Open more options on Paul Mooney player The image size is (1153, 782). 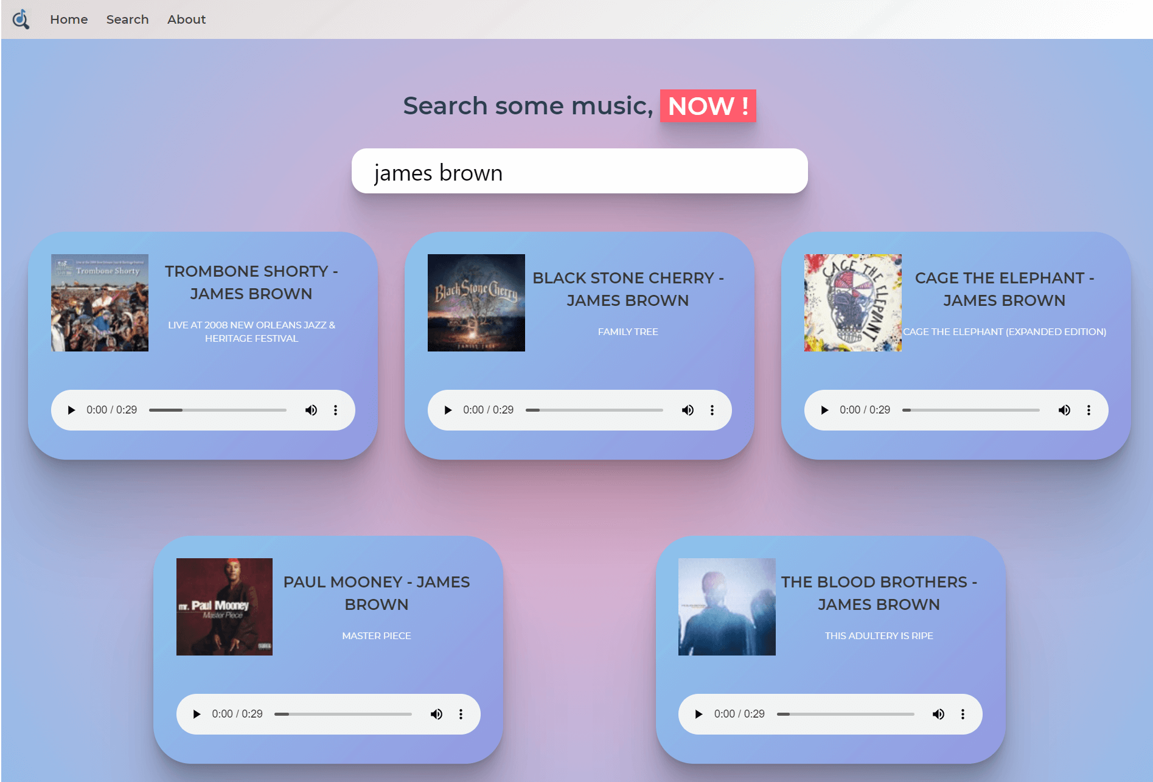coord(461,714)
